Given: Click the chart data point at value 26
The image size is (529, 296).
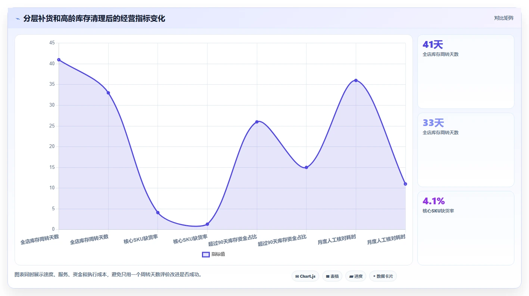Looking at the screenshot, I should [257, 122].
